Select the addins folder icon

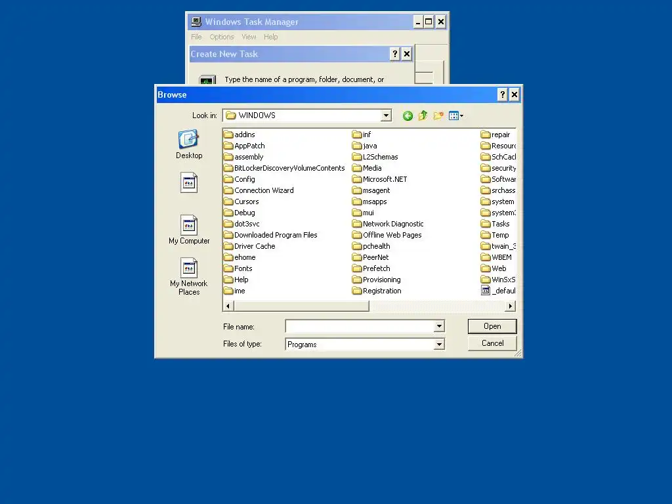(x=228, y=135)
